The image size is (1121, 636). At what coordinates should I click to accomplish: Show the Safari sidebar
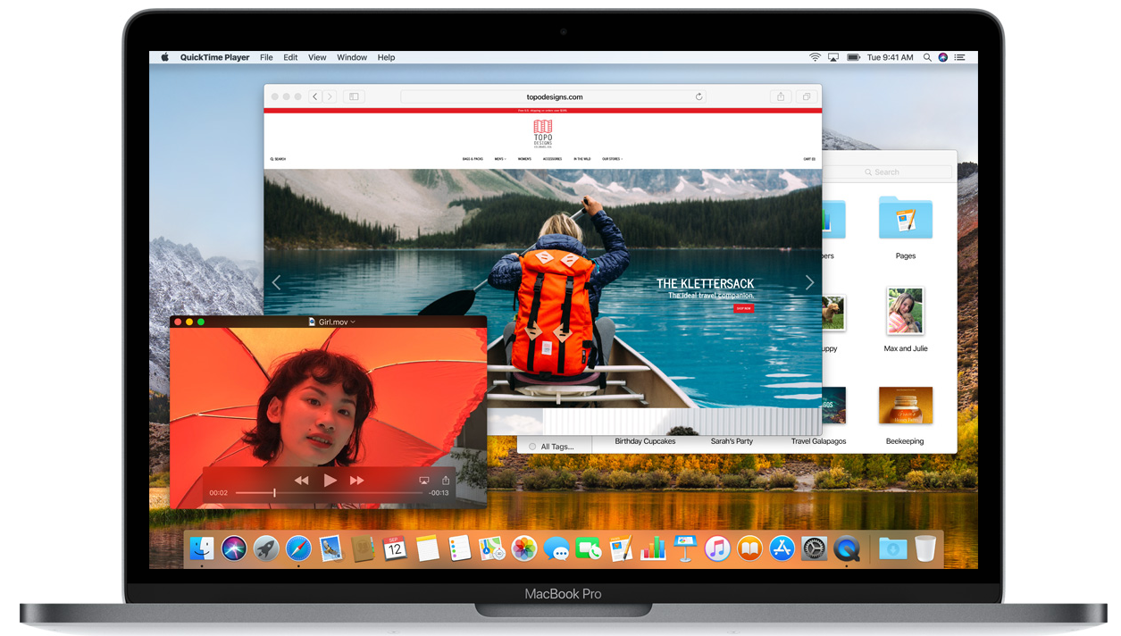tap(355, 96)
